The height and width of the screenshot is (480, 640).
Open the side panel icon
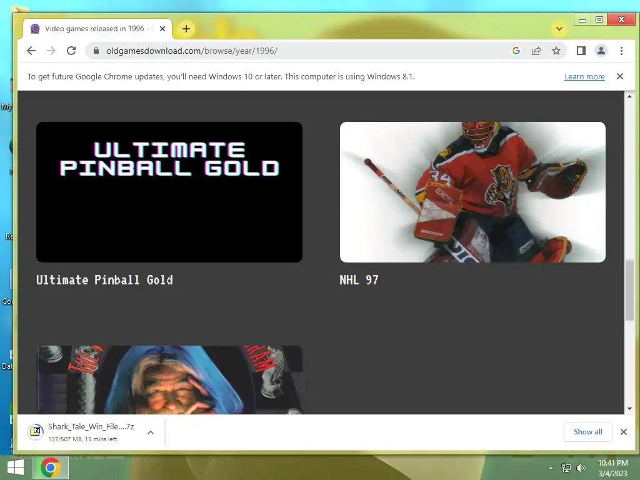click(x=581, y=51)
